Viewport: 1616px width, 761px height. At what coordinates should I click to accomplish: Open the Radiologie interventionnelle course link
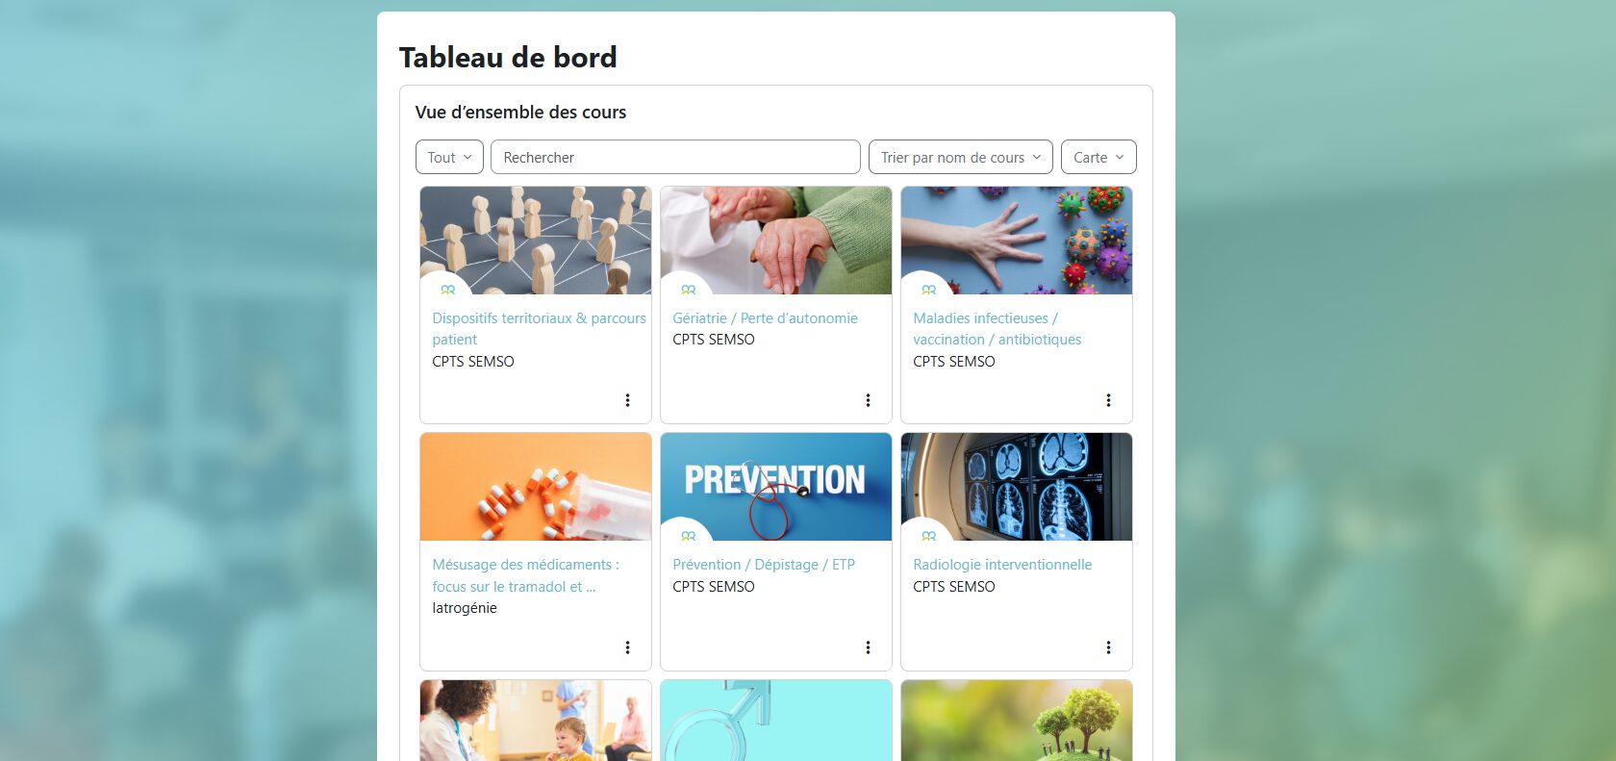(1002, 565)
